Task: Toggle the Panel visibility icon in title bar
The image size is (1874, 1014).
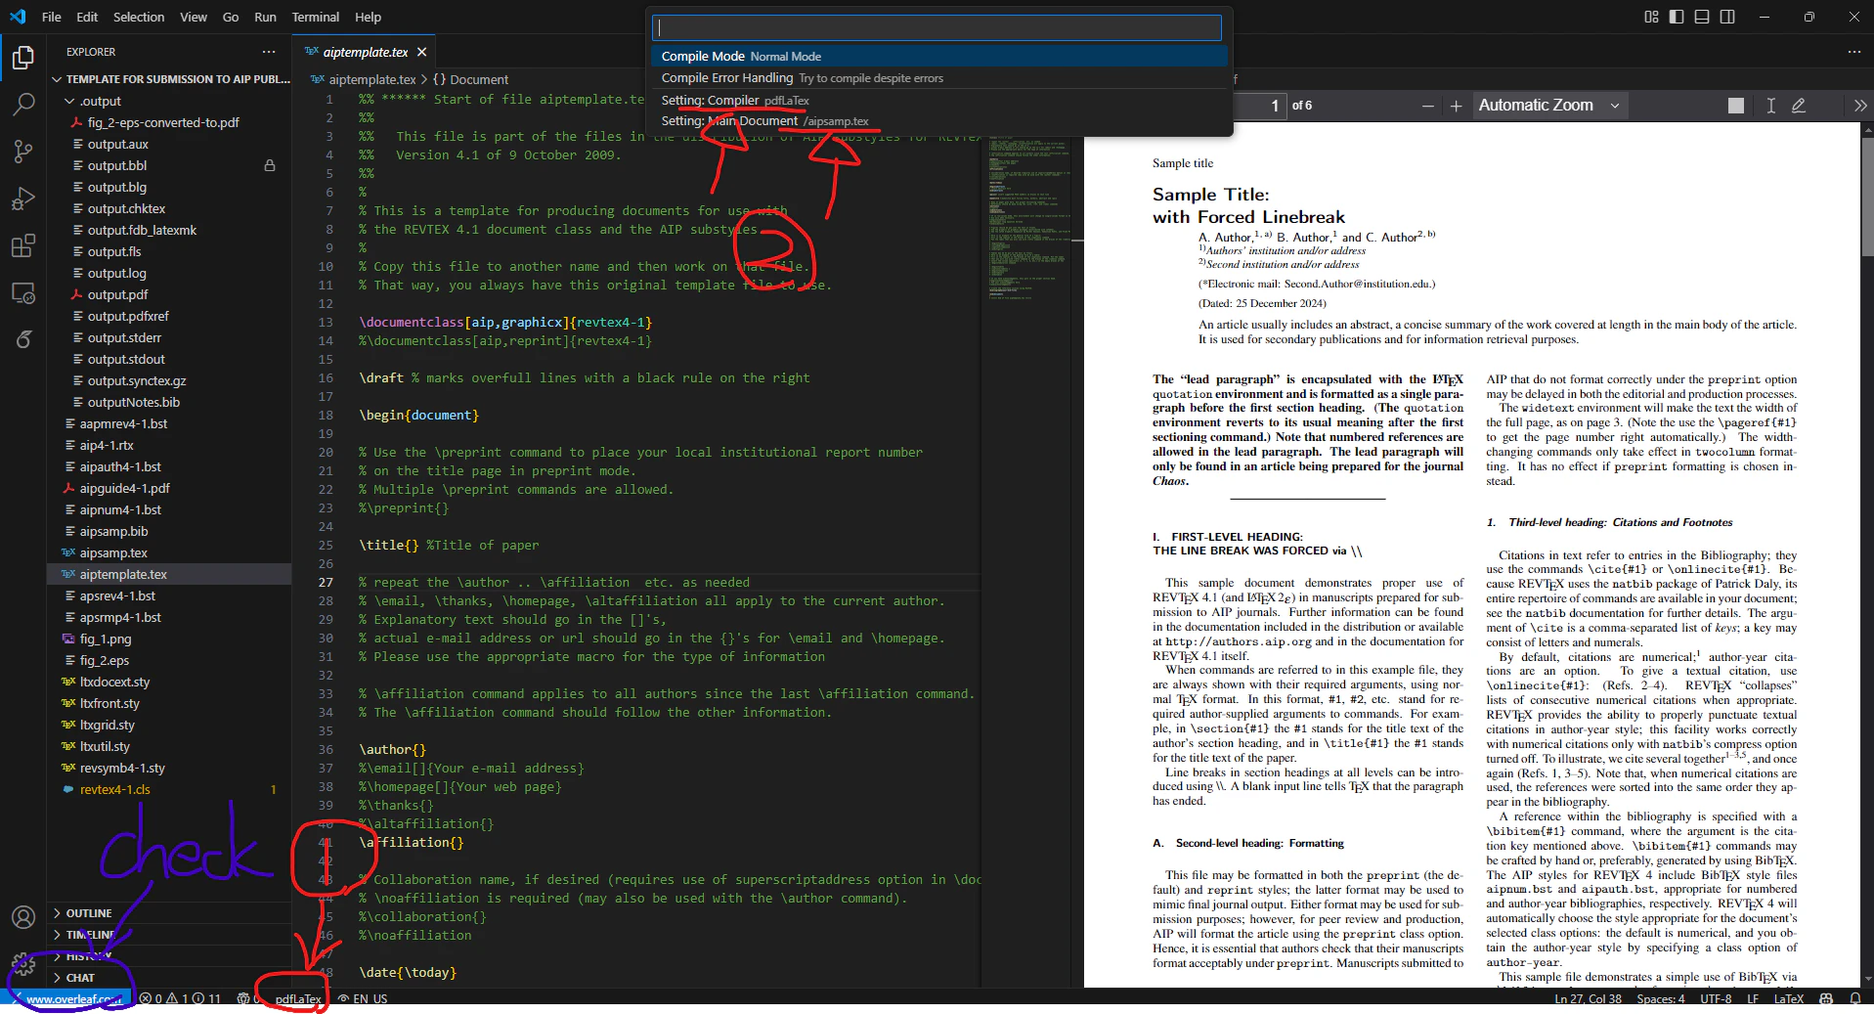Action: (x=1701, y=16)
